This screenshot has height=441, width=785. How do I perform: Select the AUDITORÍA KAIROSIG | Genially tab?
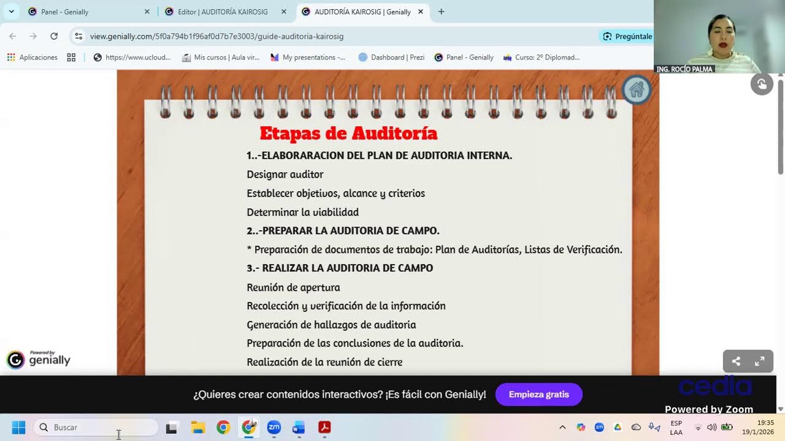coord(362,12)
